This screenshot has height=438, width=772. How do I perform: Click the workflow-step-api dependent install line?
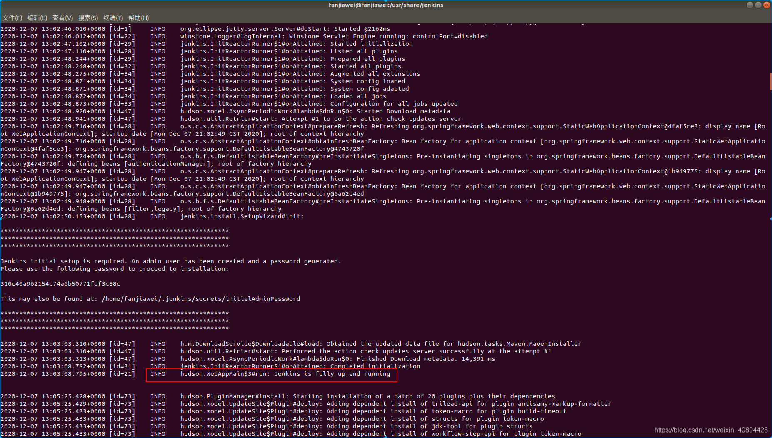tap(291, 434)
